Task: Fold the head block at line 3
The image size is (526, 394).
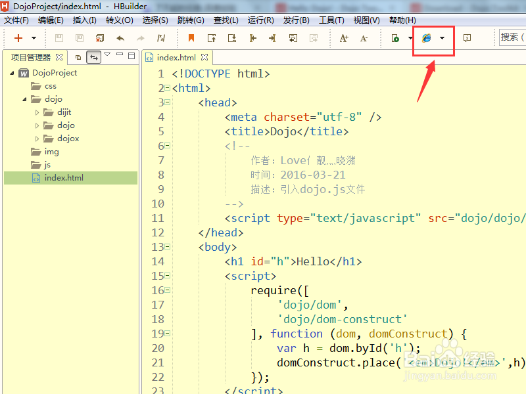Action: pyautogui.click(x=168, y=102)
